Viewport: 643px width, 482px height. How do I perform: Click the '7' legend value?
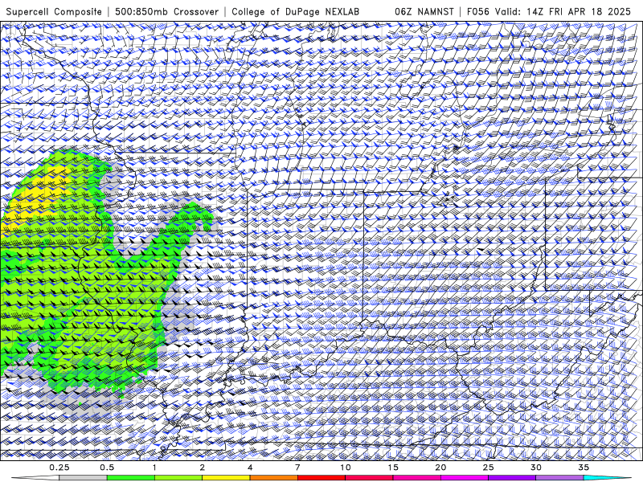tap(297, 468)
